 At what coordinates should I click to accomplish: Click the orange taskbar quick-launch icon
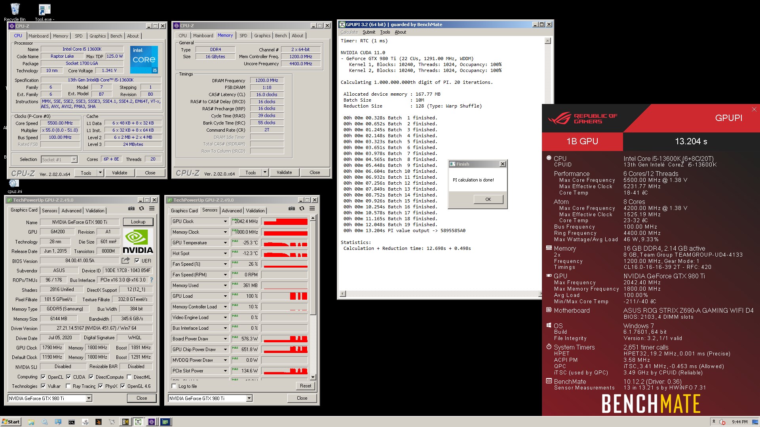pos(99,422)
